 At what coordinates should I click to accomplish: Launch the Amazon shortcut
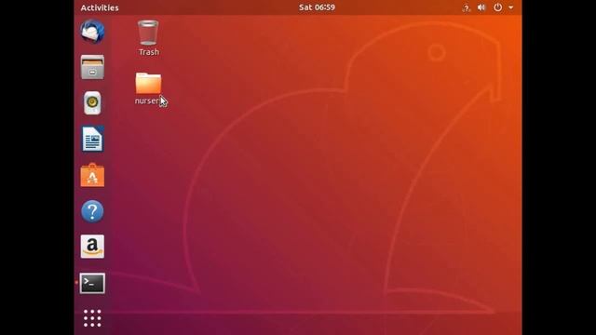tap(92, 247)
